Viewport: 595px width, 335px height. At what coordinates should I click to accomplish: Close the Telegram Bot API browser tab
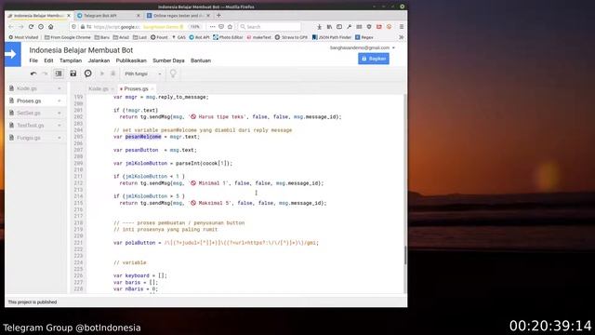[139, 16]
